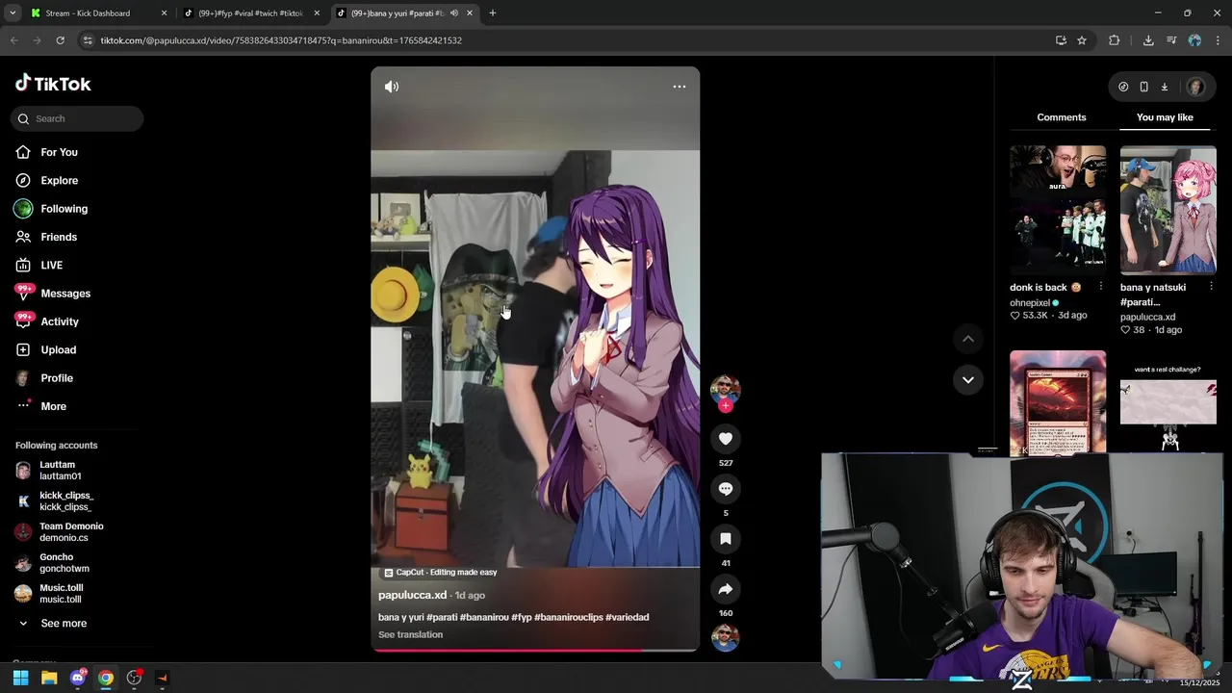The height and width of the screenshot is (693, 1232).
Task: Open the Windows Start menu
Action: tap(21, 678)
